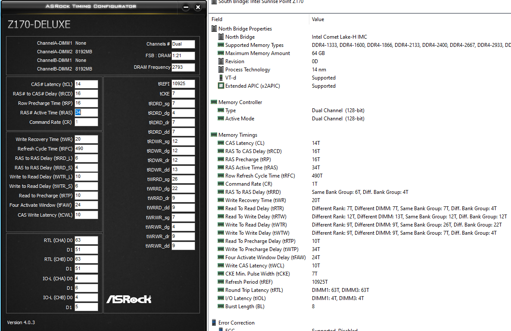Click the tRDWR_dd value field
Viewport: 511px width, 331px height.
pyautogui.click(x=183, y=169)
